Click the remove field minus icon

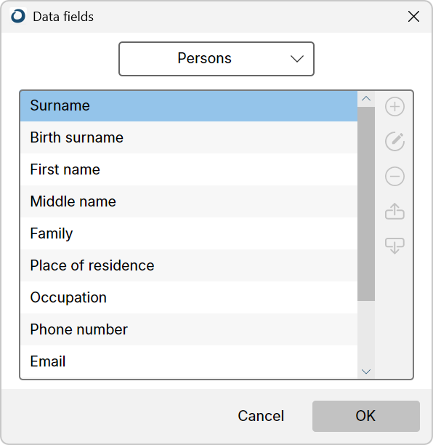(394, 176)
